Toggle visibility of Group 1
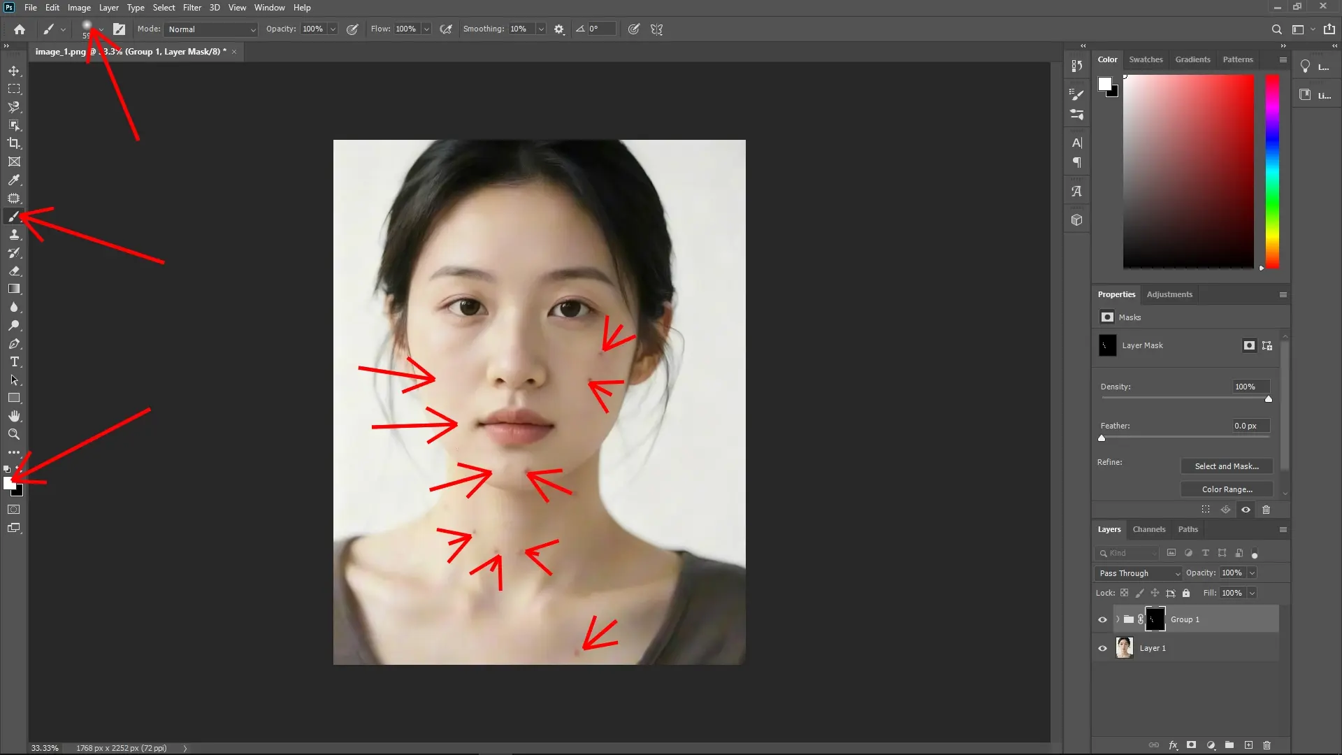 pos(1102,619)
